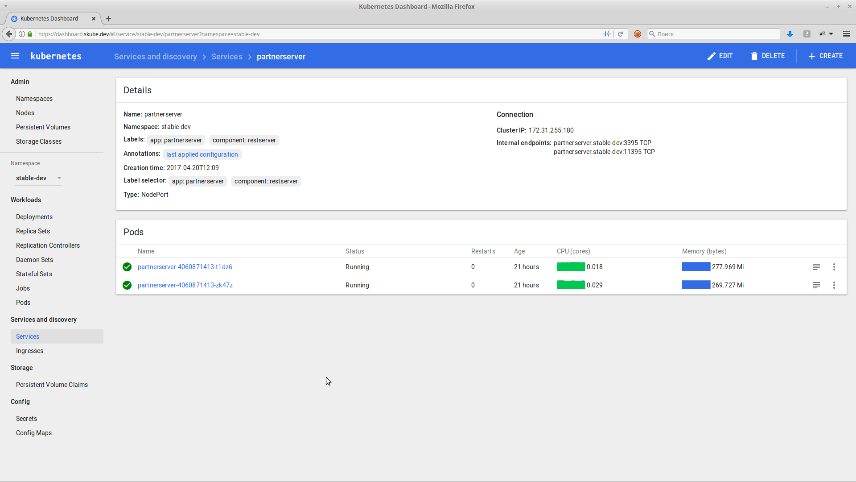856x482 pixels.
Task: View logs icon for pod zk47z
Action: click(x=816, y=285)
